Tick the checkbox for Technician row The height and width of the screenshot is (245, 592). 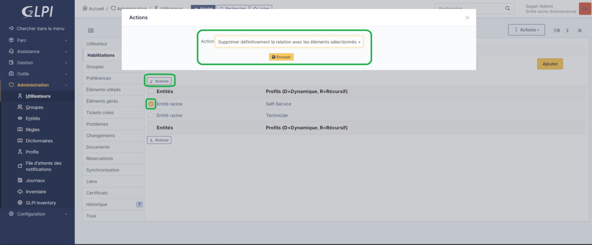coord(151,115)
